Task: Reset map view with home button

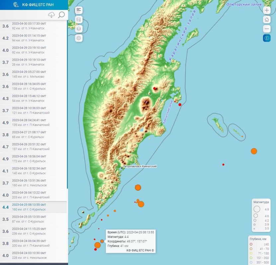Action: point(267,20)
